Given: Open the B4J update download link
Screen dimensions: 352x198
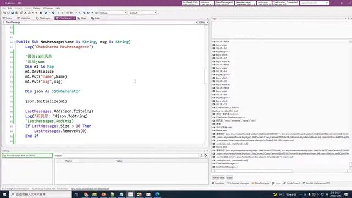Looking at the screenshot, I should (x=90, y=189).
